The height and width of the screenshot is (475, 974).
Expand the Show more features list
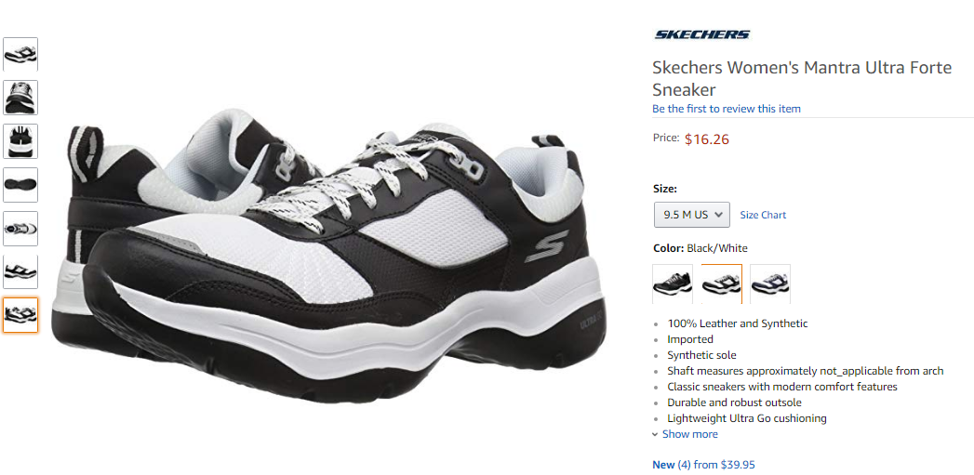coord(689,434)
